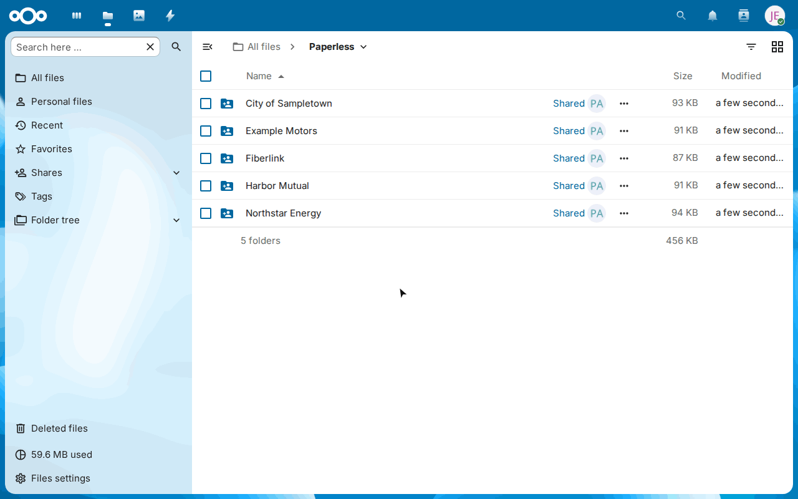Open actions menu for Example Motors
The width and height of the screenshot is (798, 499).
coord(624,131)
